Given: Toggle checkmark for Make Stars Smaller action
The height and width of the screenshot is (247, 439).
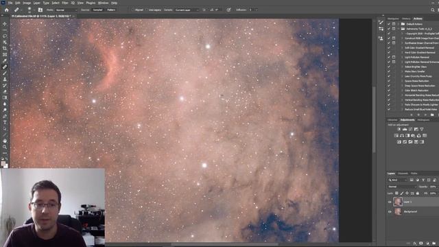Looking at the screenshot, I should pyautogui.click(x=389, y=71).
